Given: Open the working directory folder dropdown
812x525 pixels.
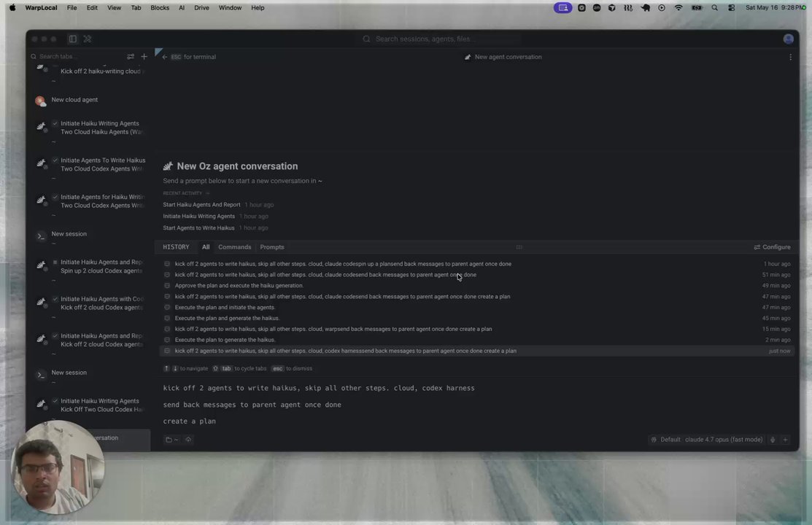Looking at the screenshot, I should pos(171,440).
